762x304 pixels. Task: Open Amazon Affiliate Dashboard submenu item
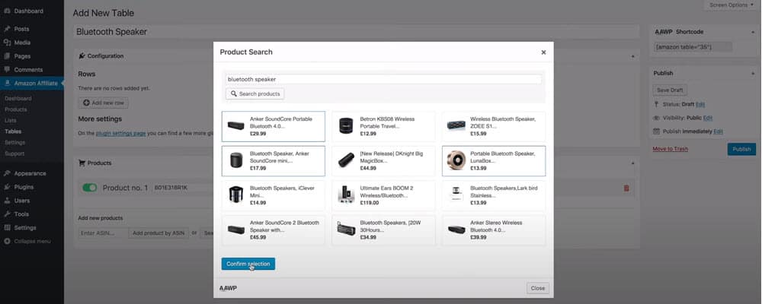[18, 99]
